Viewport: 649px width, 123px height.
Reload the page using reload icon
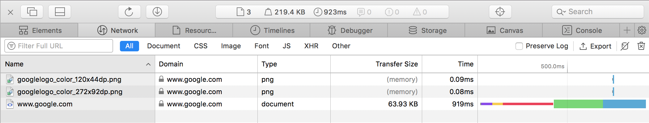(x=129, y=12)
